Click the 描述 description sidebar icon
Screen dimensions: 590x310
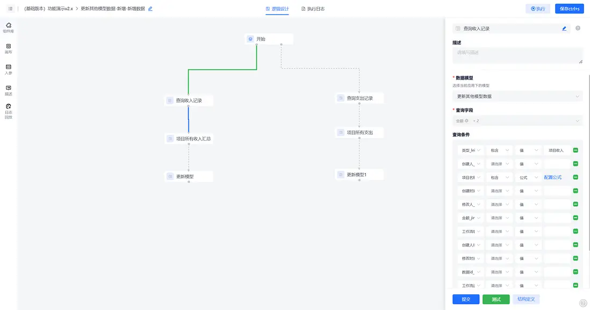(8, 90)
